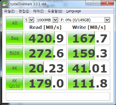Screen dimensions: 116x105
Task: Click the empty comment field at the bottom
Action: coord(58,96)
